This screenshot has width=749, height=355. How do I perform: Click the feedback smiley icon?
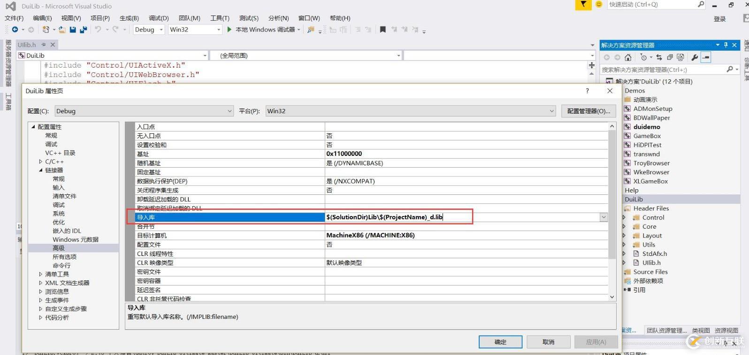coord(599,5)
